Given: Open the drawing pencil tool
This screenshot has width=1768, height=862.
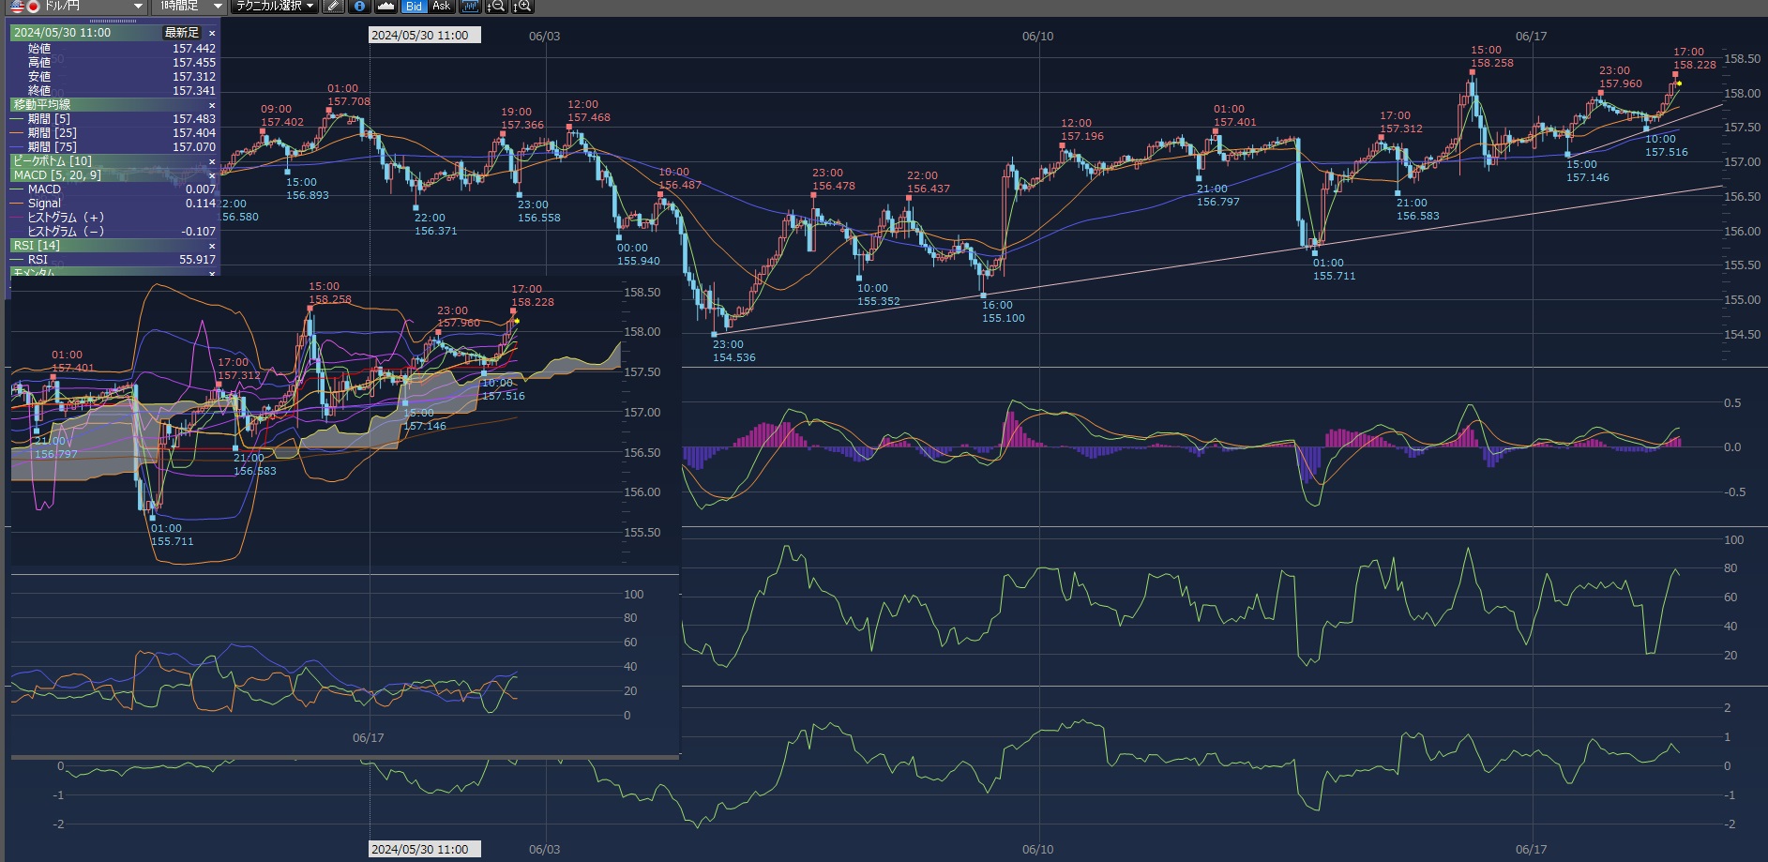Looking at the screenshot, I should (333, 6).
